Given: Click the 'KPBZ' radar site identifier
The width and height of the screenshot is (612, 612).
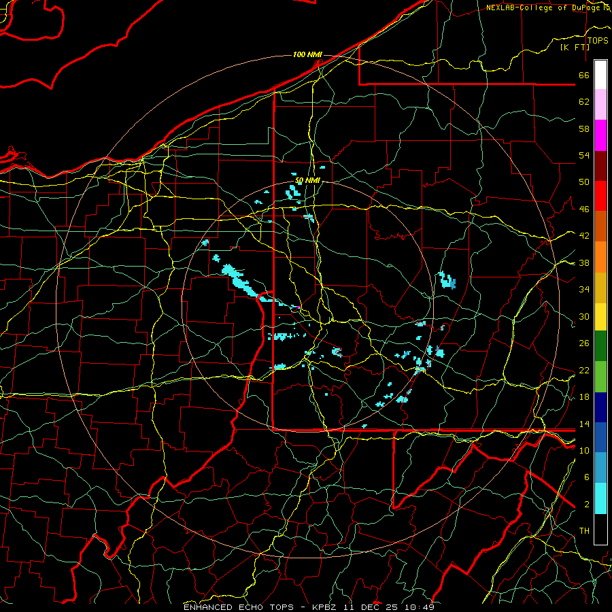Looking at the screenshot, I should [x=324, y=607].
